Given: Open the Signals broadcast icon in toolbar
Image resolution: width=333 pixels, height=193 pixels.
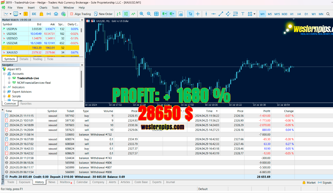Looking at the screenshot, I should pyautogui.click(x=49, y=14).
